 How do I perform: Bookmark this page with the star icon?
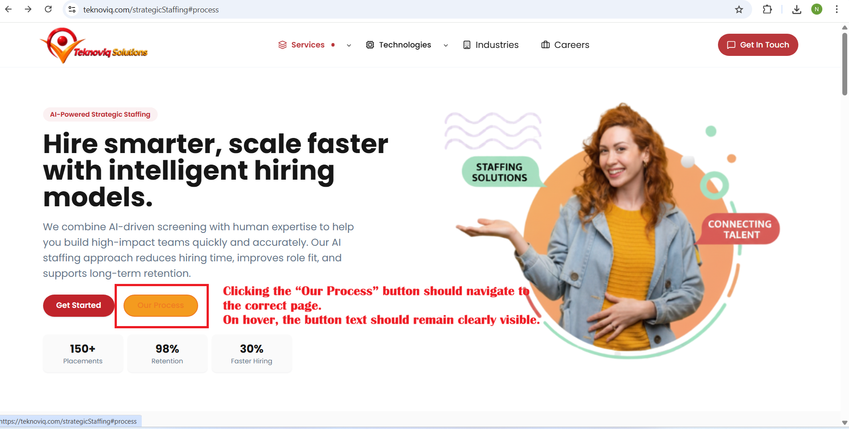[739, 9]
